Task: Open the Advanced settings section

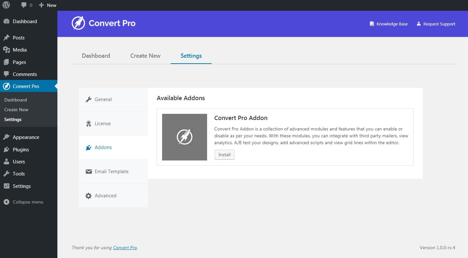Action: pos(113,196)
